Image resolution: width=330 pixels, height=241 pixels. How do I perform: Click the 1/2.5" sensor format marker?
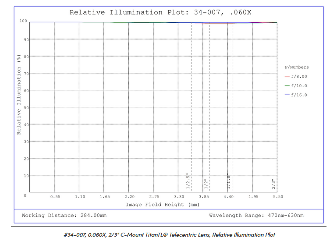tap(188, 181)
